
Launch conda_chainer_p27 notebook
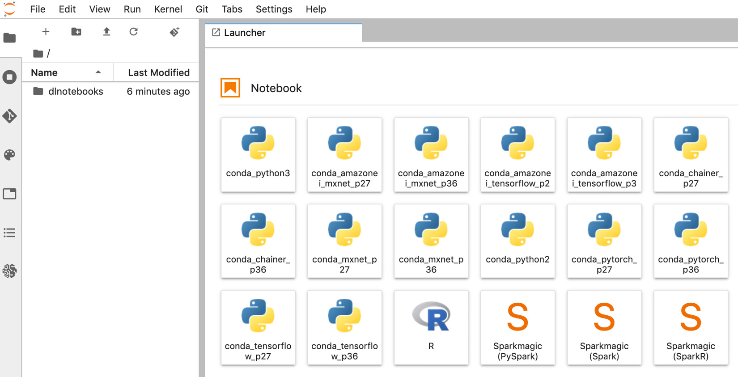tap(691, 155)
